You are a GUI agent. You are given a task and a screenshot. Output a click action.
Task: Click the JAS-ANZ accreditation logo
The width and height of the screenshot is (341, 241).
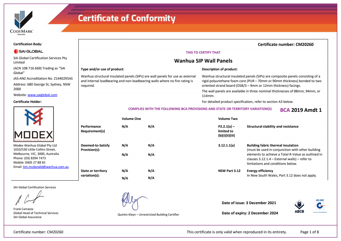[x=320, y=206]
